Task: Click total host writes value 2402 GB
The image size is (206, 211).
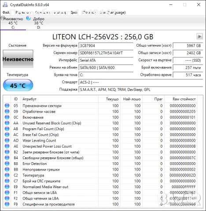Action: pos(188,53)
